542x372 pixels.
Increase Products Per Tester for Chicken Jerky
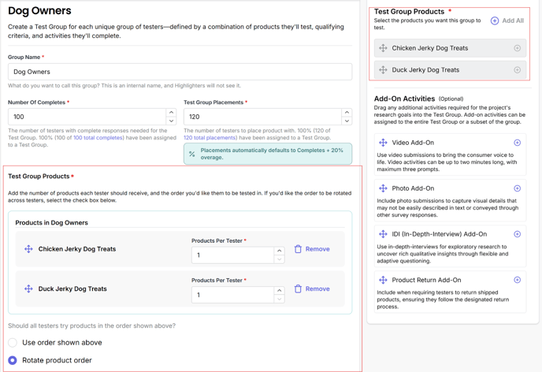pyautogui.click(x=279, y=251)
